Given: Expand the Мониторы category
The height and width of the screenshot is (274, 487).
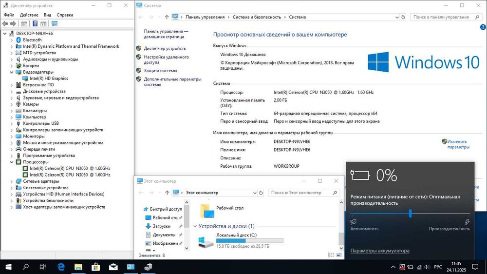Looking at the screenshot, I should (12, 136).
